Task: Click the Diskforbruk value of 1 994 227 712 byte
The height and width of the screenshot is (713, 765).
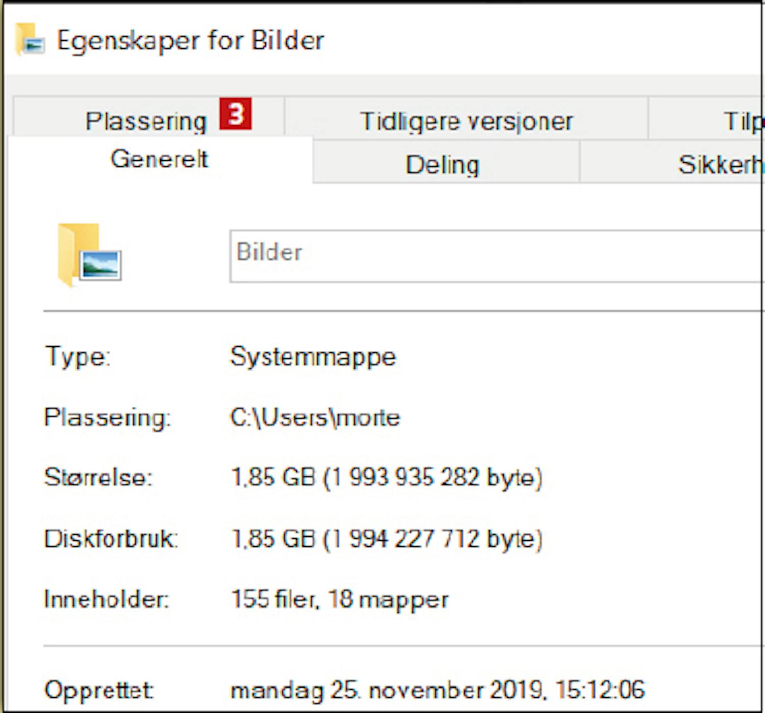Action: tap(386, 539)
